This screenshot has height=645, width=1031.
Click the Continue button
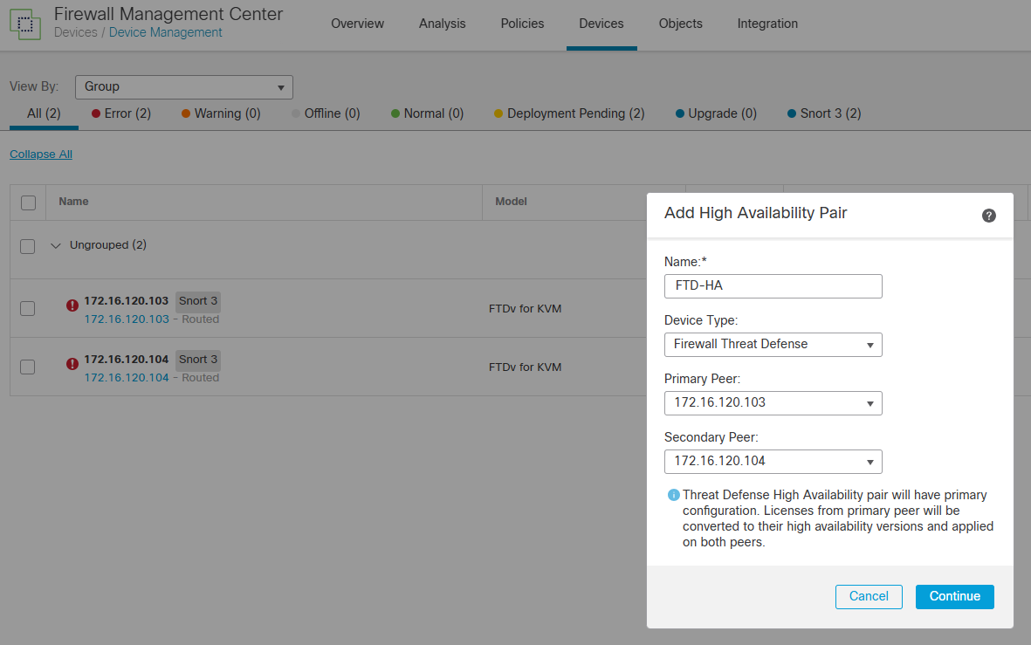click(955, 596)
